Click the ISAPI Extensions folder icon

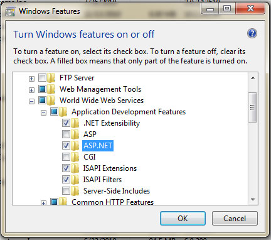[x=75, y=168]
